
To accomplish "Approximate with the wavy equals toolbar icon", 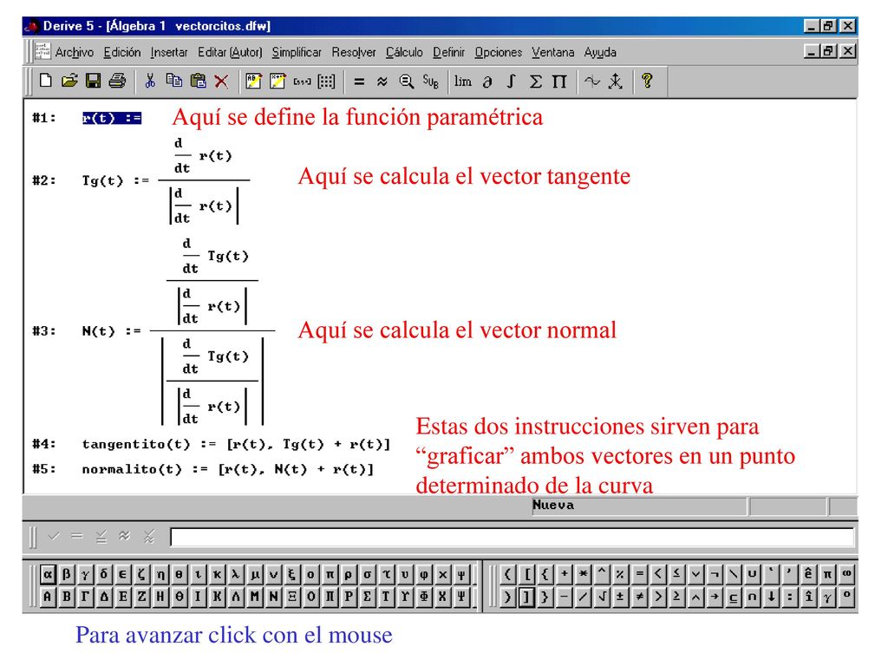I will pyautogui.click(x=382, y=82).
